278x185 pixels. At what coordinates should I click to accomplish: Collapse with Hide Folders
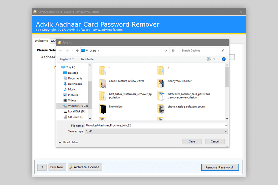[68, 142]
